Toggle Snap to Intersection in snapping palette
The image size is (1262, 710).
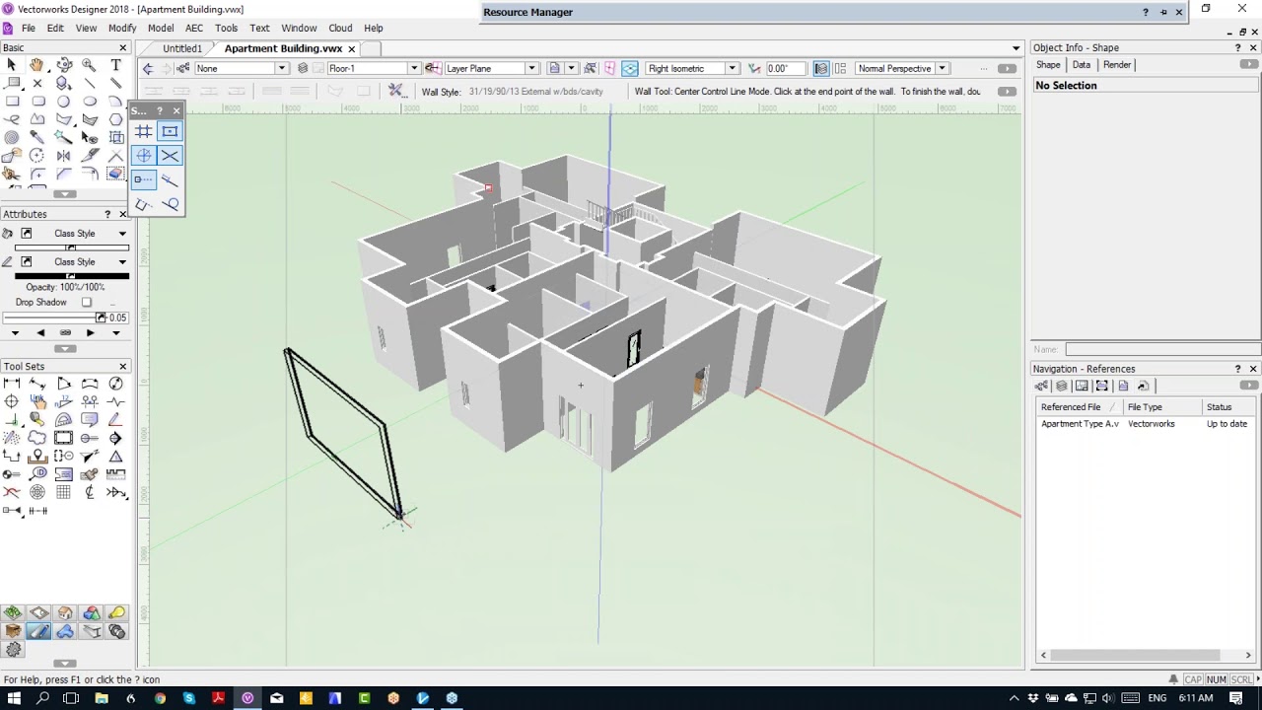click(170, 155)
